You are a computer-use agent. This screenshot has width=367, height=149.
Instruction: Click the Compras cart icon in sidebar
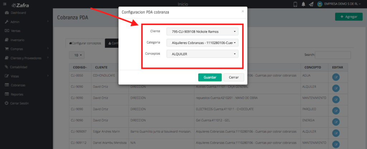pyautogui.click(x=6, y=49)
